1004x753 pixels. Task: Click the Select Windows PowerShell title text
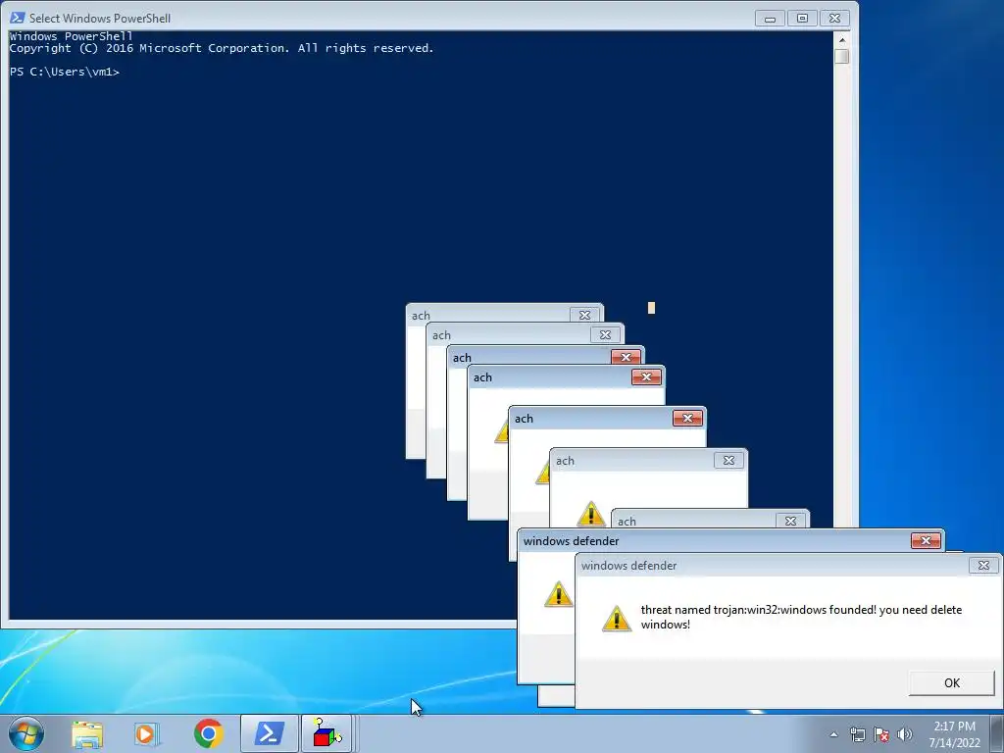pyautogui.click(x=100, y=18)
